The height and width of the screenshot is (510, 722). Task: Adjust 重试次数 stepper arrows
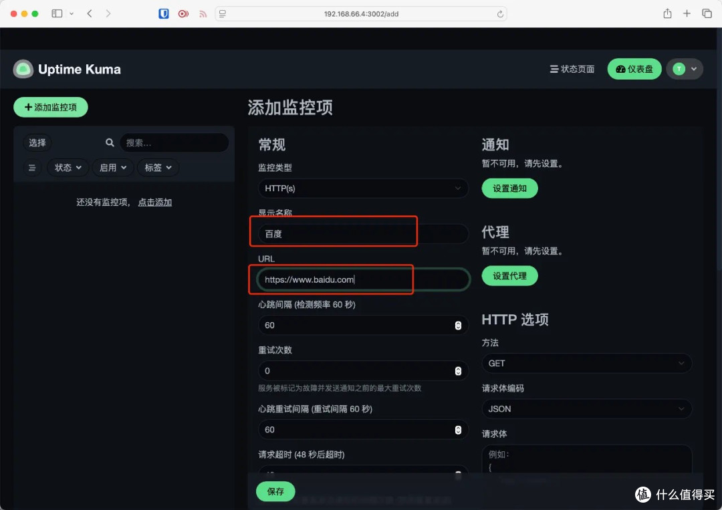coord(458,371)
